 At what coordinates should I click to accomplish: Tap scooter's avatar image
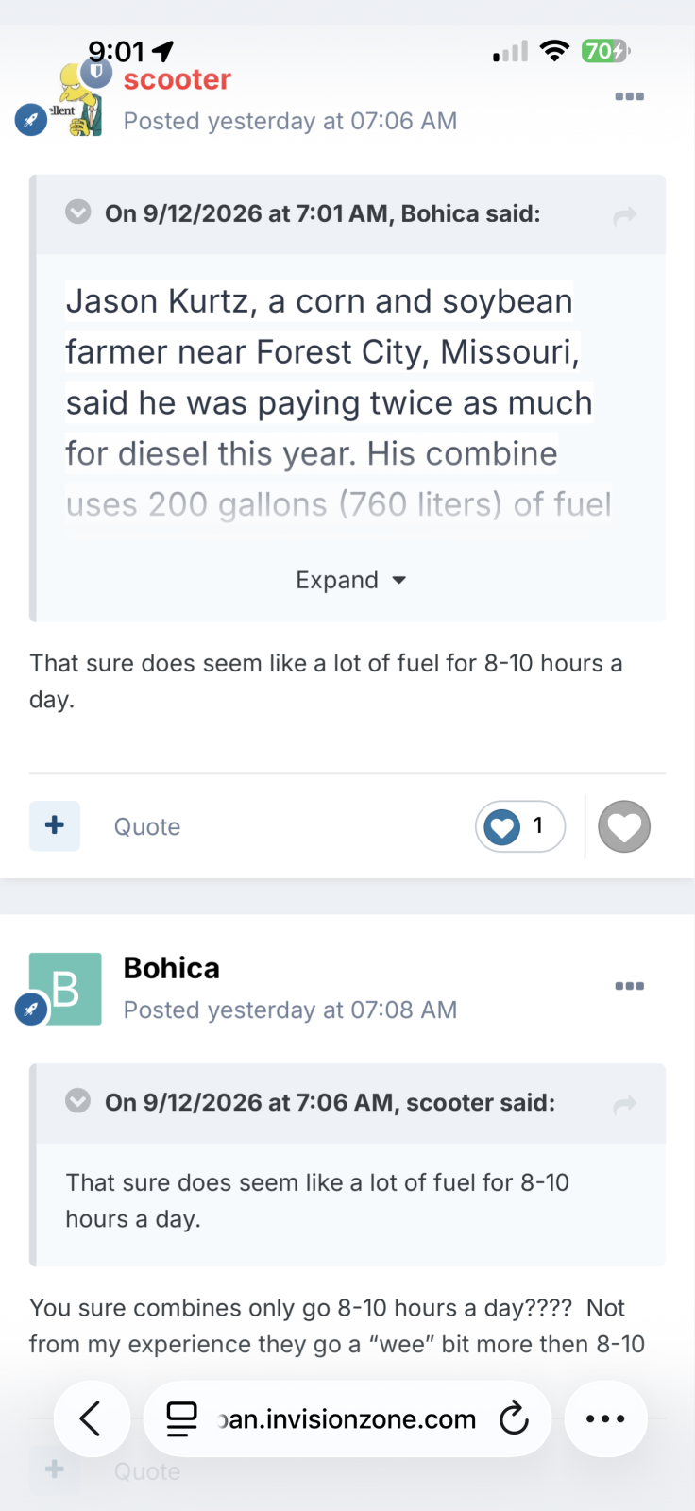79,100
